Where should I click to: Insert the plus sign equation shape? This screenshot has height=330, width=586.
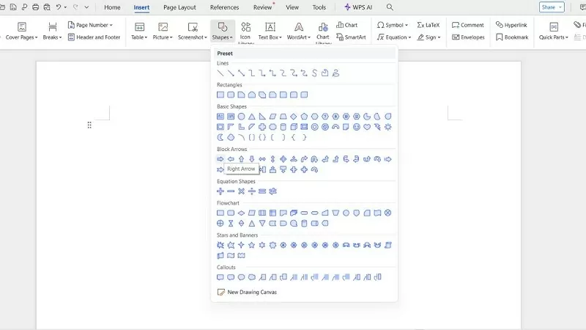tap(220, 191)
